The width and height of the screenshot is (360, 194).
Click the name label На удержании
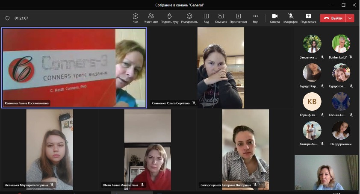(x=341, y=144)
